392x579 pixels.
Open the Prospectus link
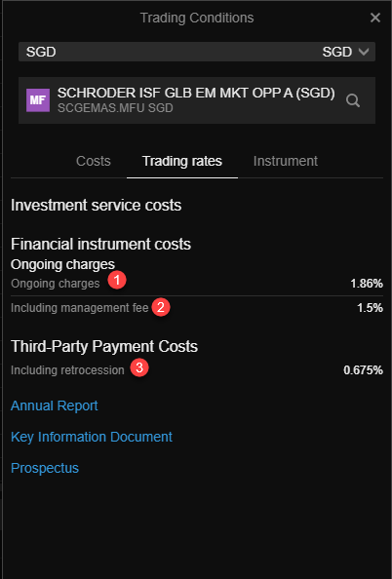click(45, 468)
